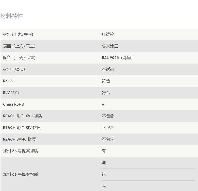Select the 材料 (上壳/底座) row label
Image resolution: width=198 pixels, height=191 pixels.
18,34
